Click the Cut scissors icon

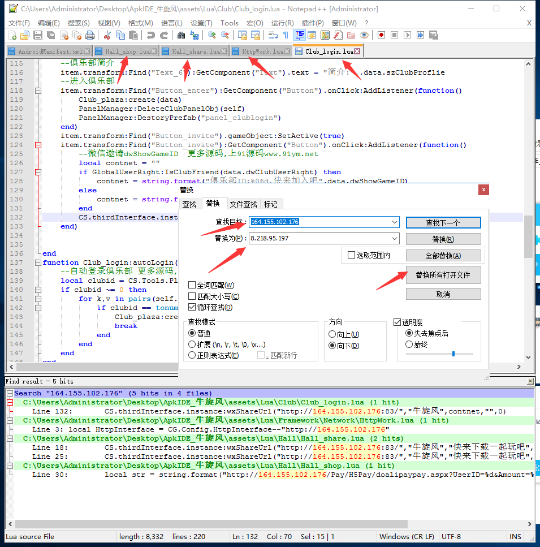click(x=107, y=35)
